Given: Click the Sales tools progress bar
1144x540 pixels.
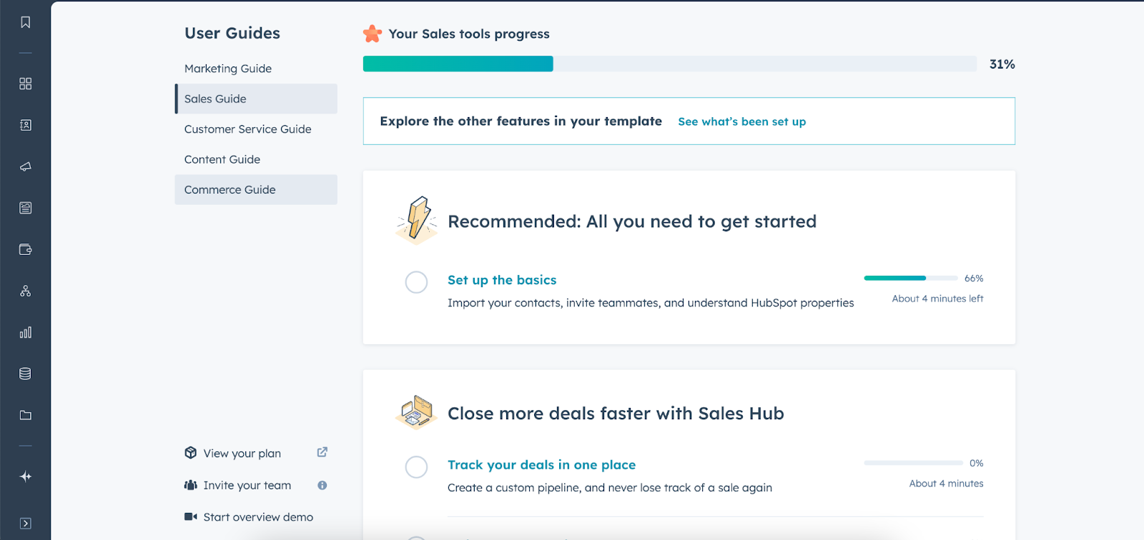Looking at the screenshot, I should pyautogui.click(x=669, y=64).
